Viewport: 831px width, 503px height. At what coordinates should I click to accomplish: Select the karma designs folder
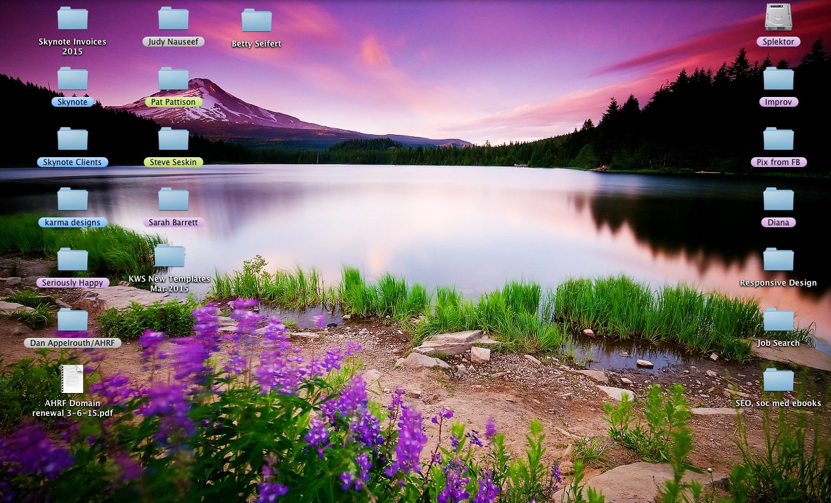pos(72,200)
